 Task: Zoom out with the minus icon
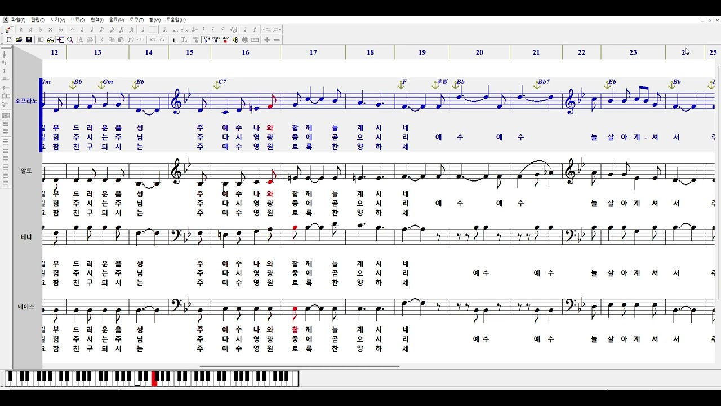click(x=277, y=40)
